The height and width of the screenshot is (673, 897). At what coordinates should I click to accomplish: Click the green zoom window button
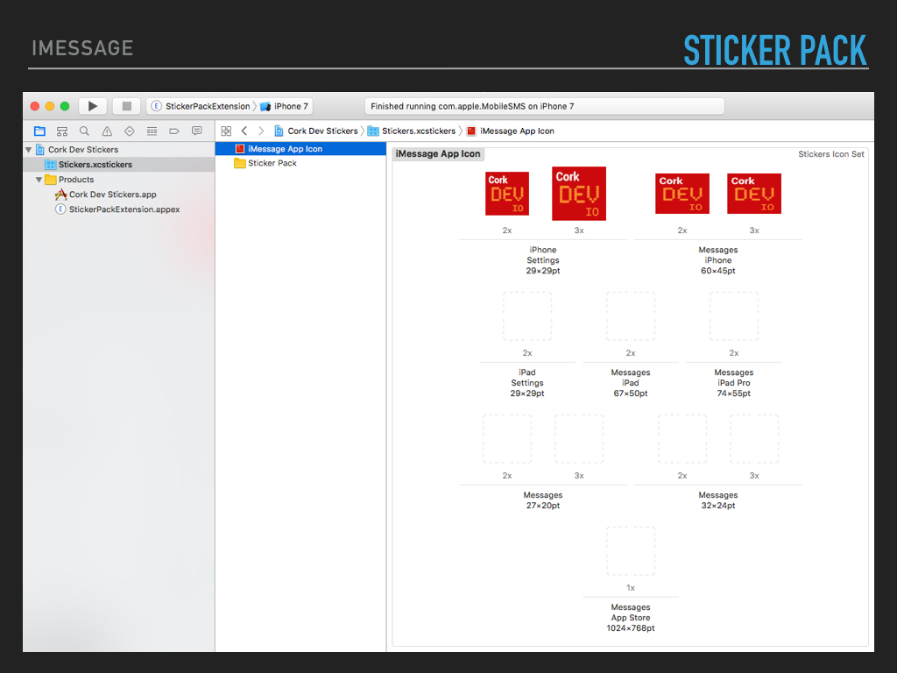[65, 106]
